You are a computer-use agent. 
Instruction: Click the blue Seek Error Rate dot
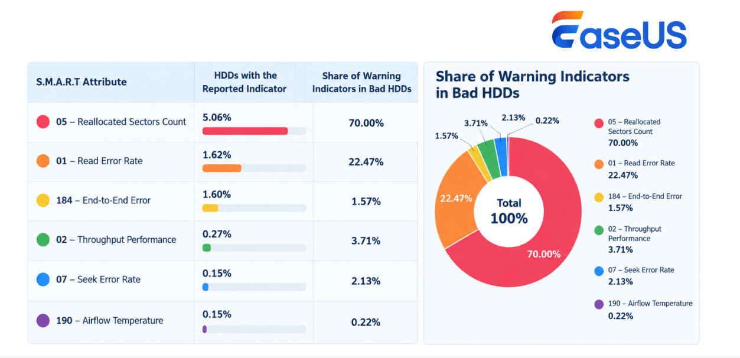point(43,279)
